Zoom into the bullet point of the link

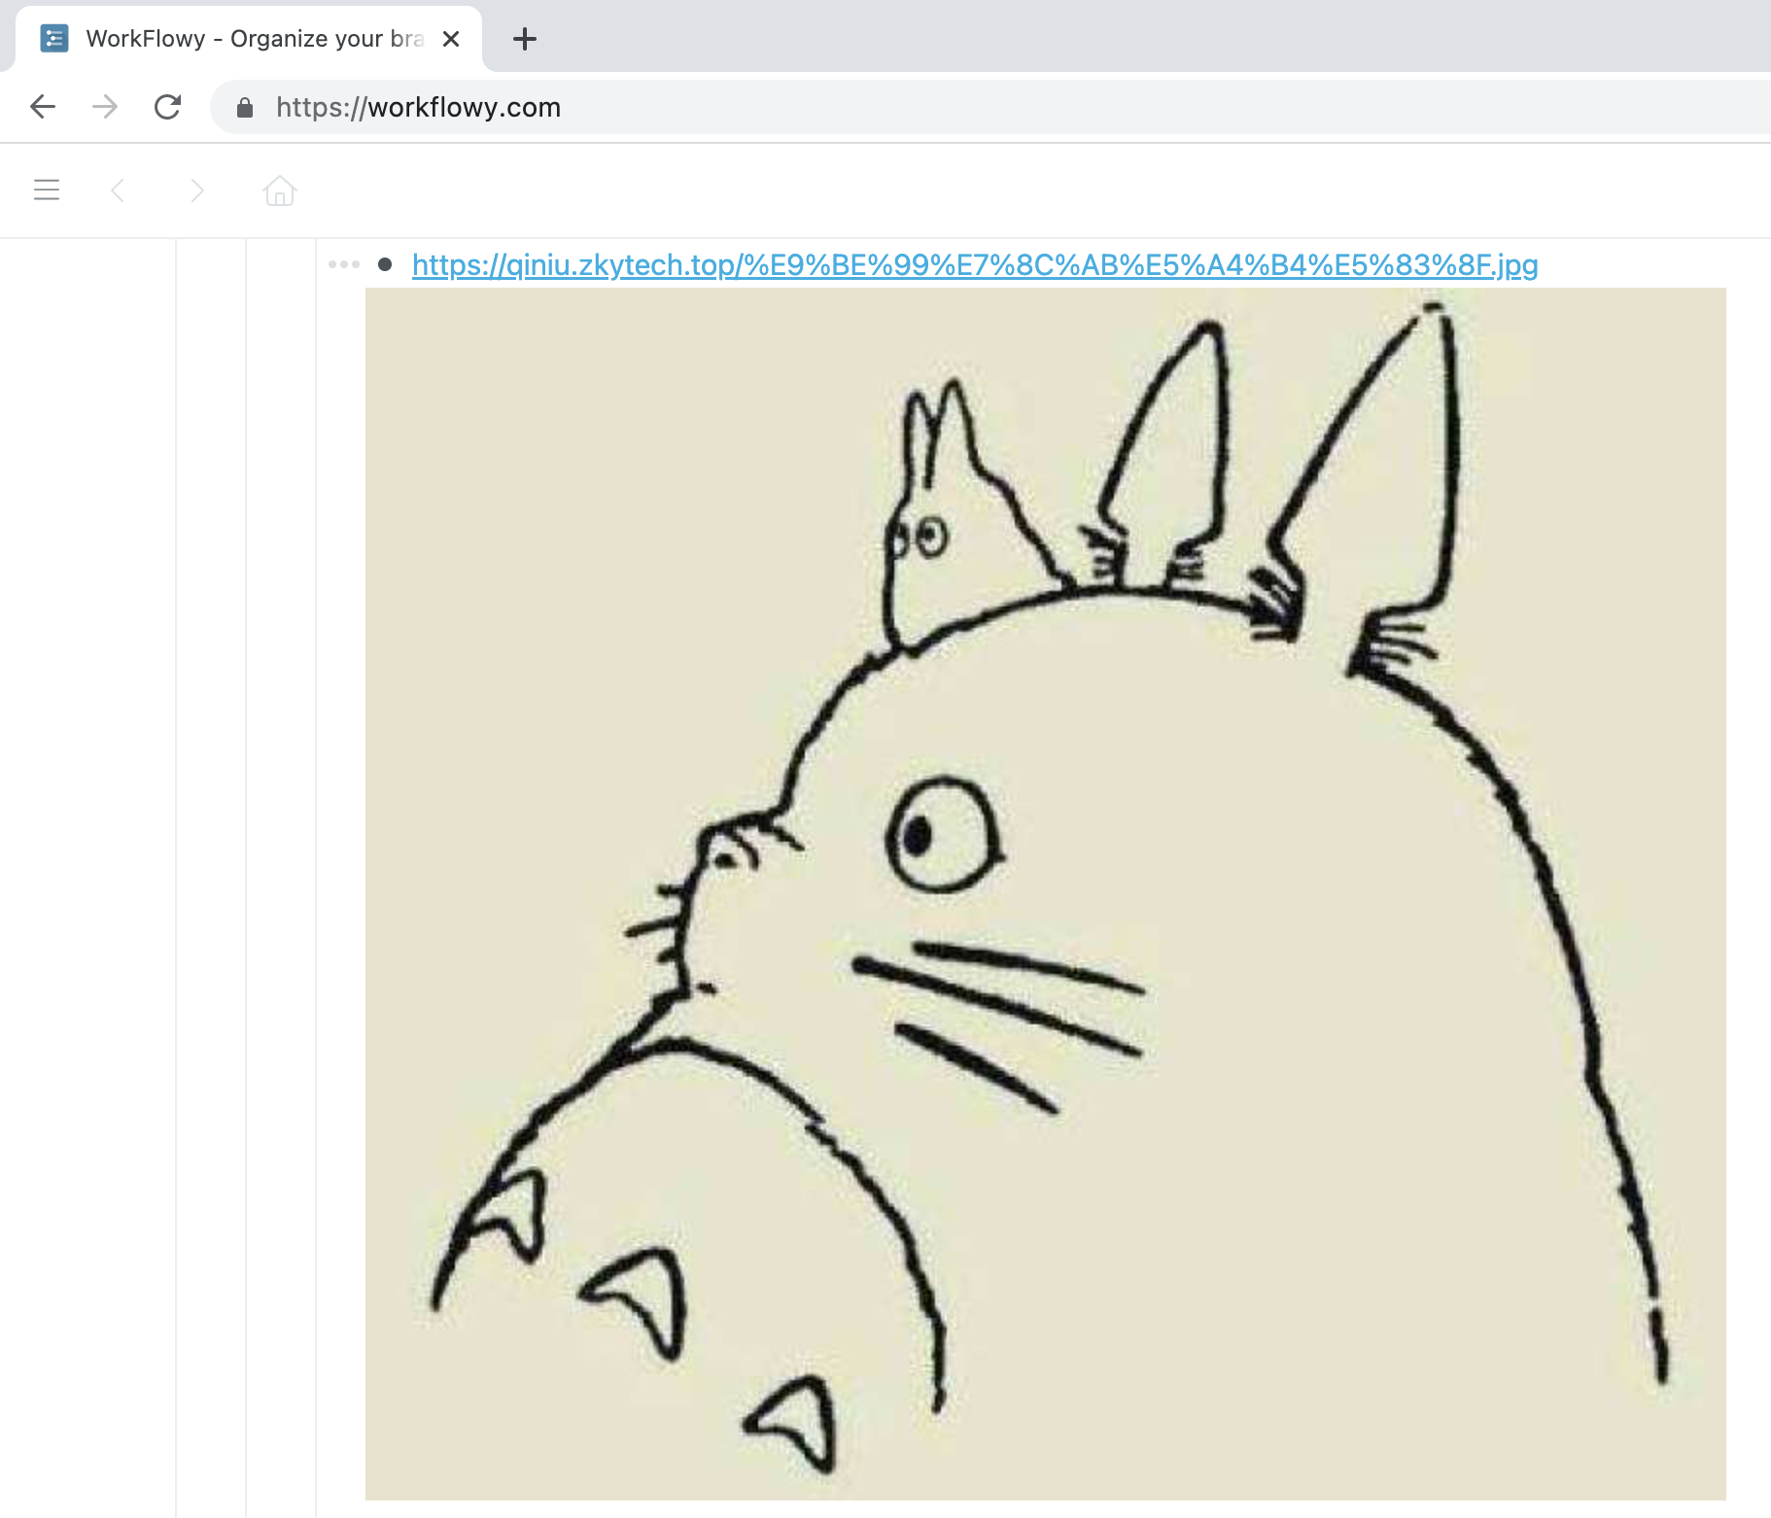point(385,264)
